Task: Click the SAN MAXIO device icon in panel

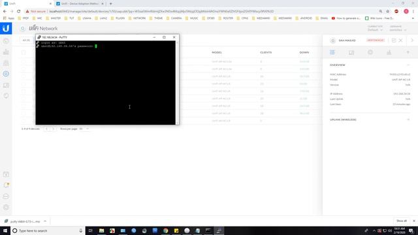Action: point(332,40)
